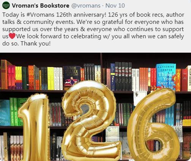Click the yellow book spines on top shelf

tap(51, 78)
